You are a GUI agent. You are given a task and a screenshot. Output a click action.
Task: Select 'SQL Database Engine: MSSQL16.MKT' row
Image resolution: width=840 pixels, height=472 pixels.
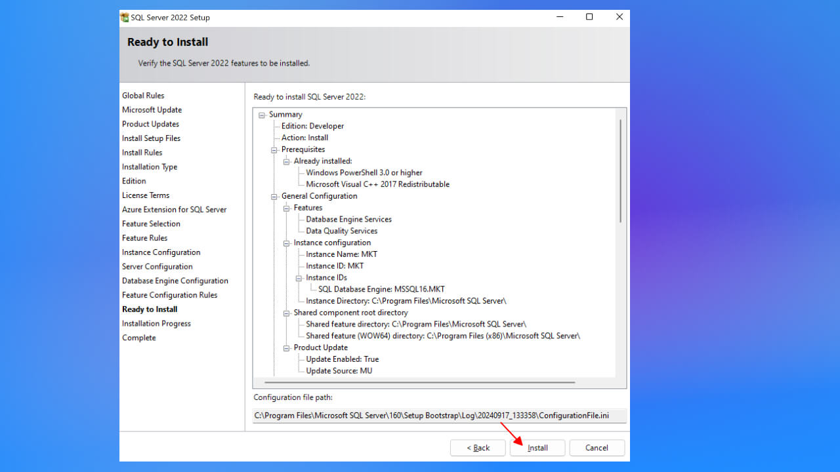pyautogui.click(x=381, y=289)
